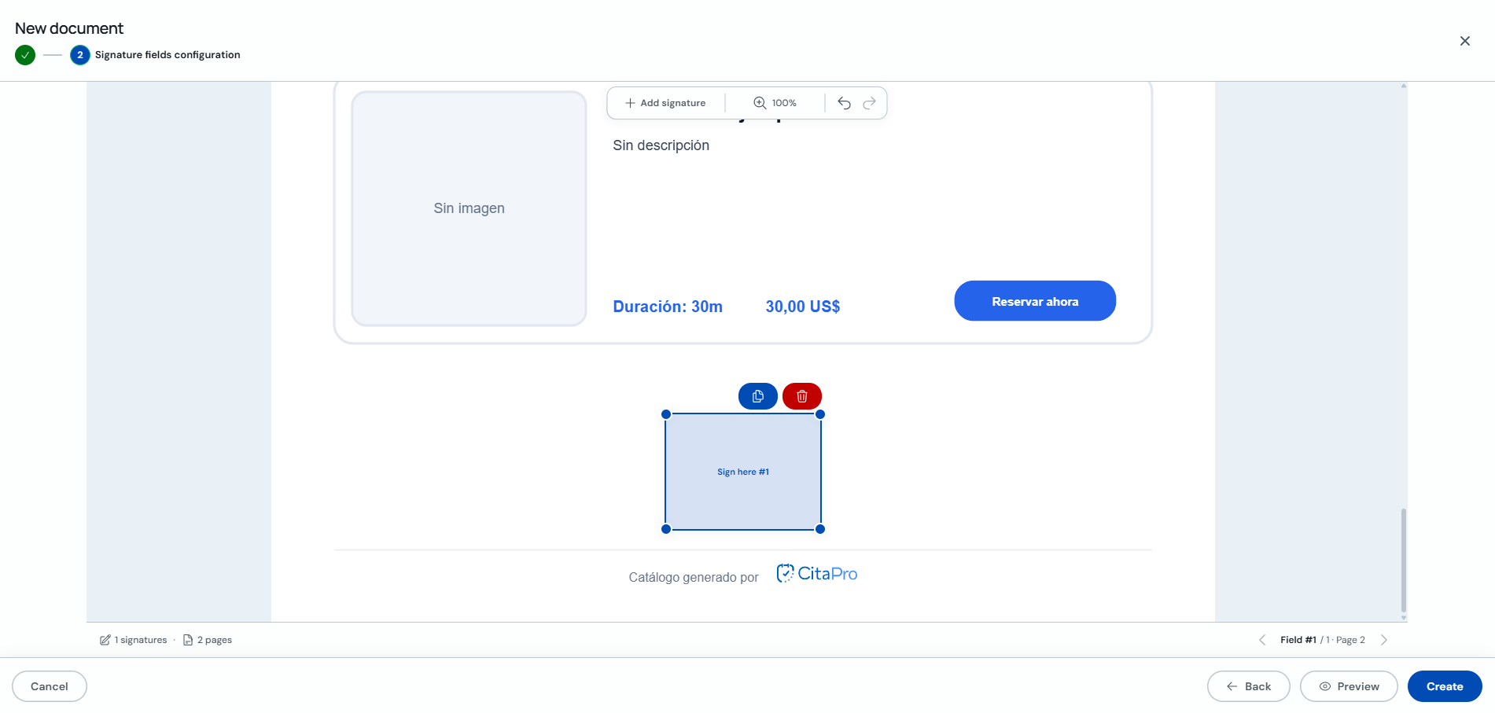The width and height of the screenshot is (1495, 713).
Task: Go to next signature field
Action: [x=1384, y=640]
